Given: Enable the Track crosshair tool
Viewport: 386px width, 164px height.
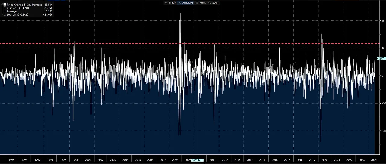Looking at the screenshot, I should pyautogui.click(x=170, y=2).
